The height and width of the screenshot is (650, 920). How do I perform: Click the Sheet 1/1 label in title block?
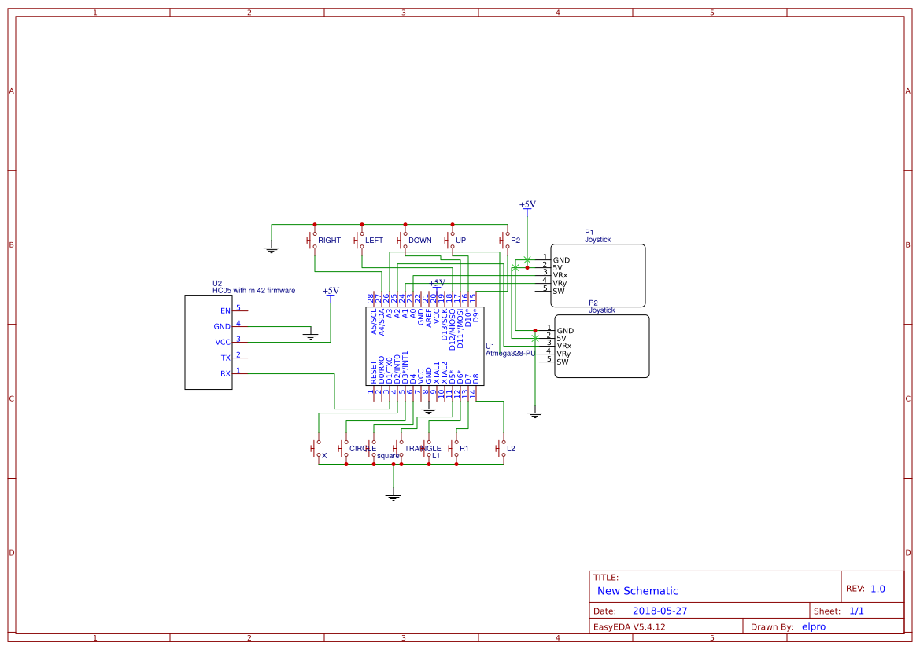[x=842, y=610]
